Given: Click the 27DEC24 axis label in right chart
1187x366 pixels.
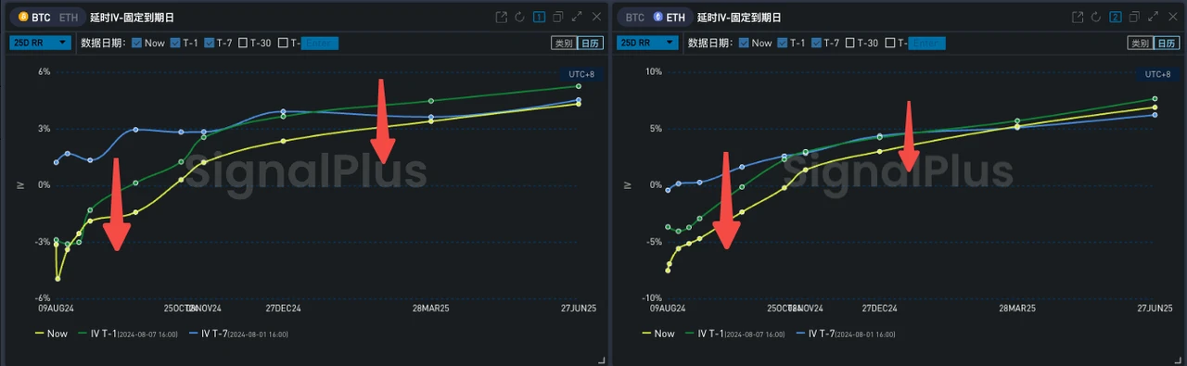Looking at the screenshot, I should coord(879,308).
